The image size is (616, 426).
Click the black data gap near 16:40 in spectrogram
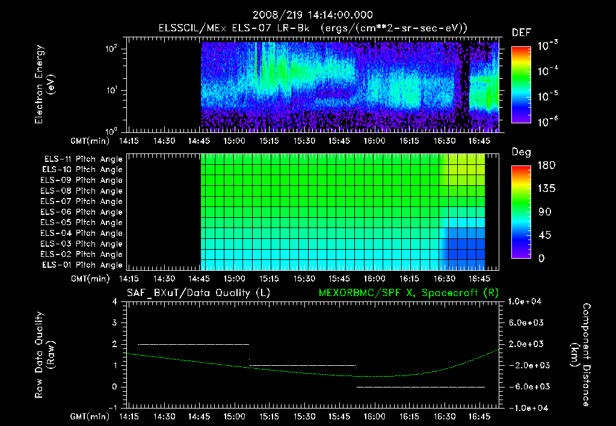pos(464,87)
